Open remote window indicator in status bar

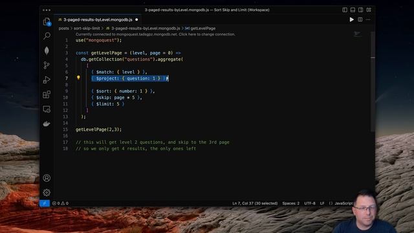[45, 203]
